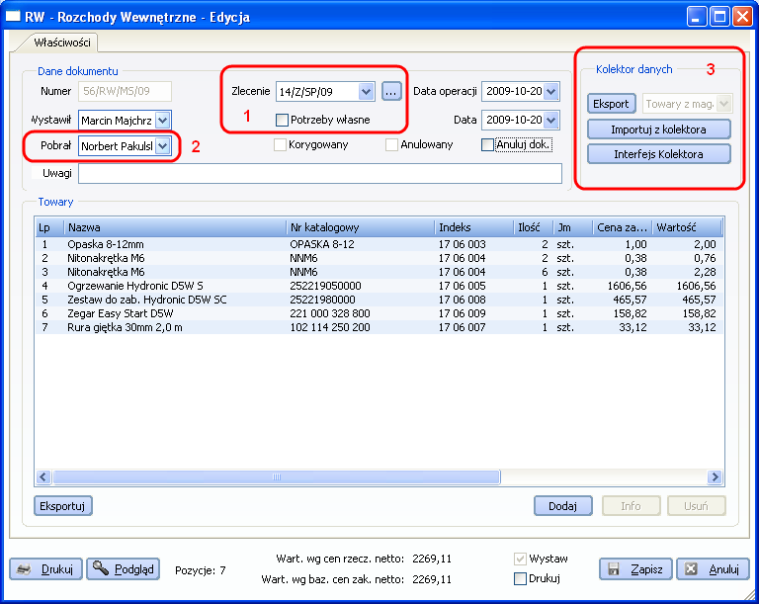Sort by the Nazwa column header
The height and width of the screenshot is (604, 759).
(x=175, y=227)
